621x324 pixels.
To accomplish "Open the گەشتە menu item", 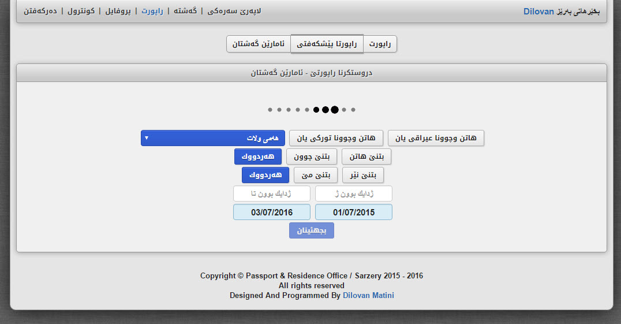I will pos(185,11).
